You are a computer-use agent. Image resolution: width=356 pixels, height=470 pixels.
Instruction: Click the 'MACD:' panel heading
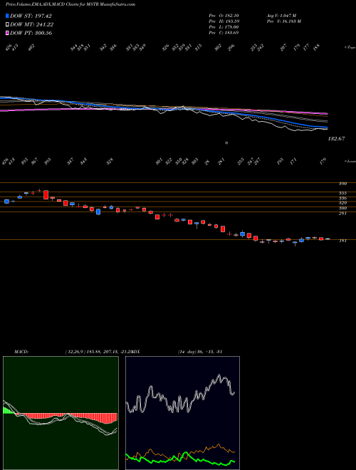(21, 352)
